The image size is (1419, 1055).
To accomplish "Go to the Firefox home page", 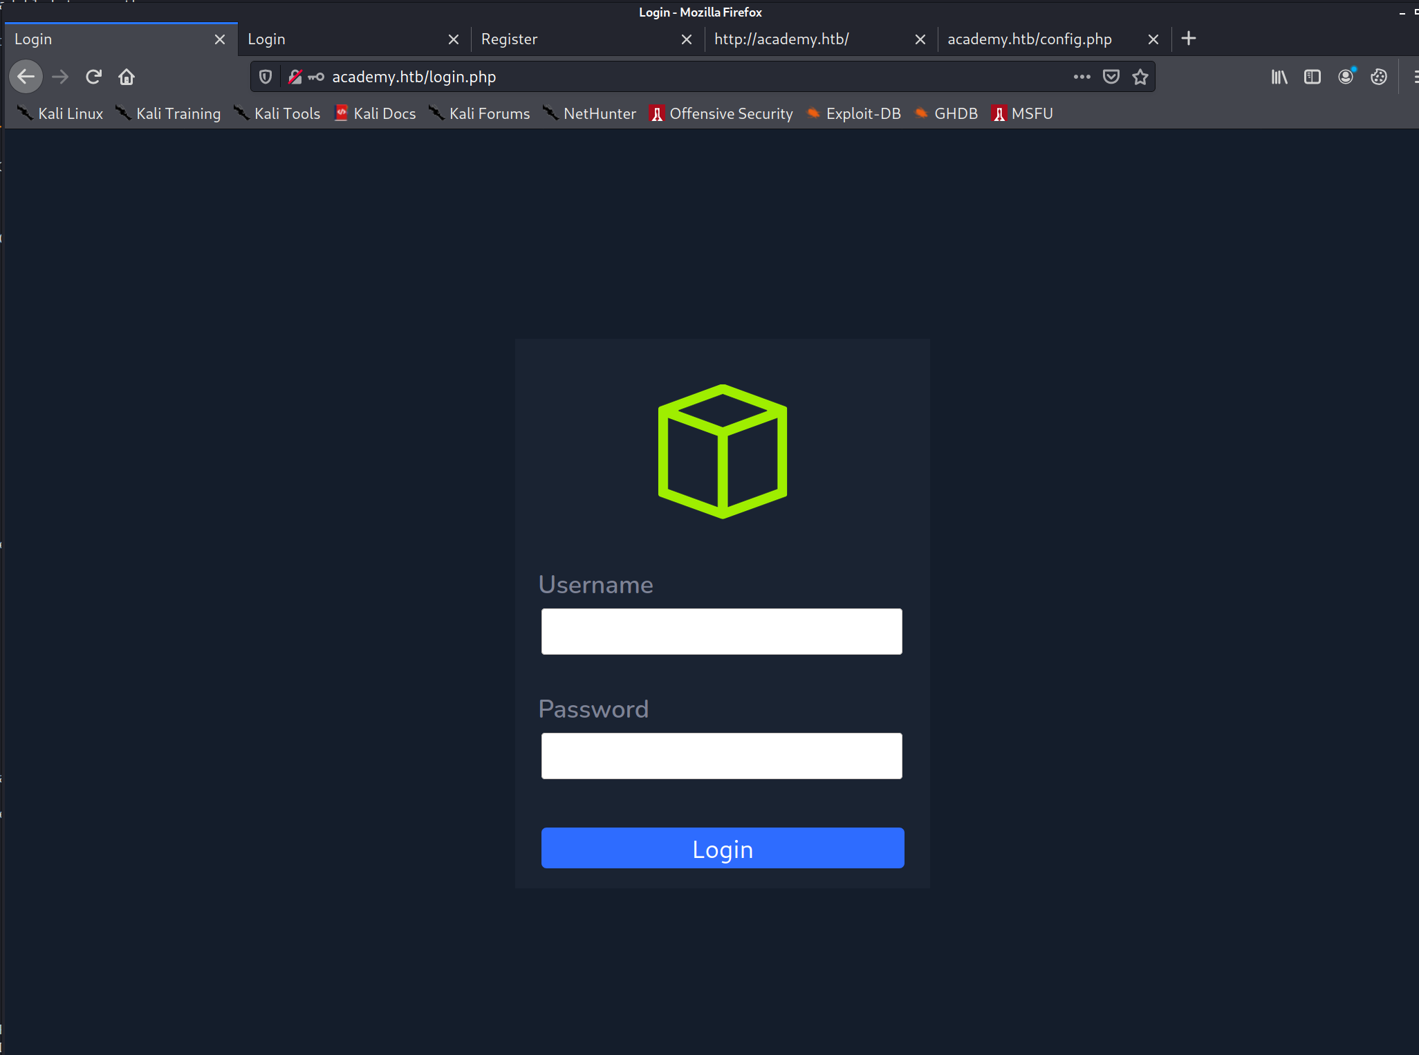I will click(x=127, y=77).
